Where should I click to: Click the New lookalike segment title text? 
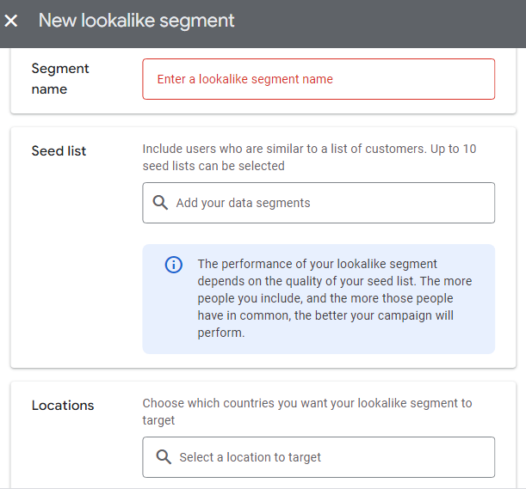point(136,21)
